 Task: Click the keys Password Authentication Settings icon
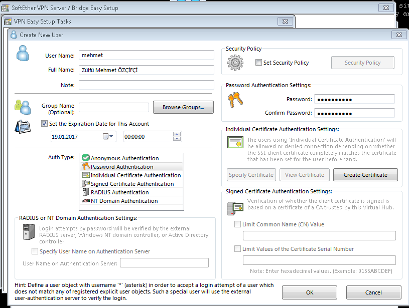point(235,100)
